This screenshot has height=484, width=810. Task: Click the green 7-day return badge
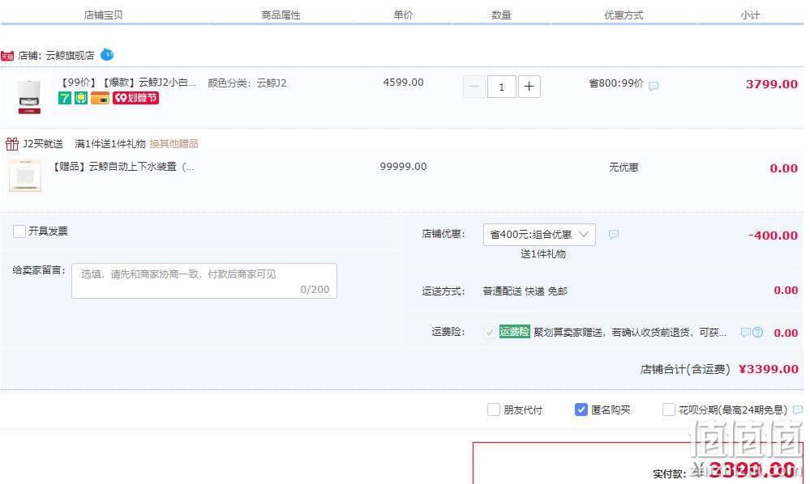tap(65, 98)
